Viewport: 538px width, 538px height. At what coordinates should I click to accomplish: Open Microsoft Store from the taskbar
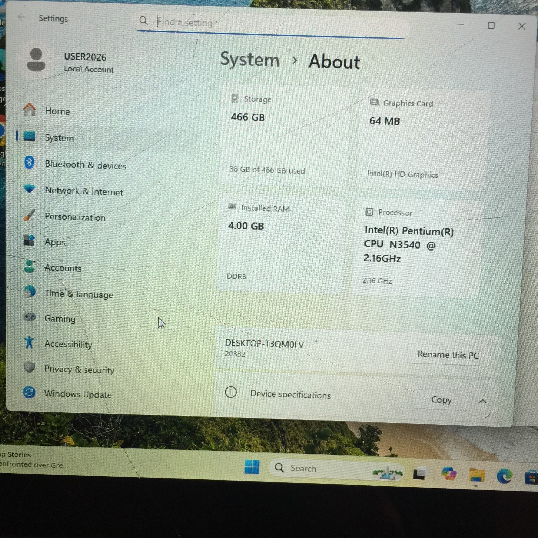pyautogui.click(x=532, y=477)
